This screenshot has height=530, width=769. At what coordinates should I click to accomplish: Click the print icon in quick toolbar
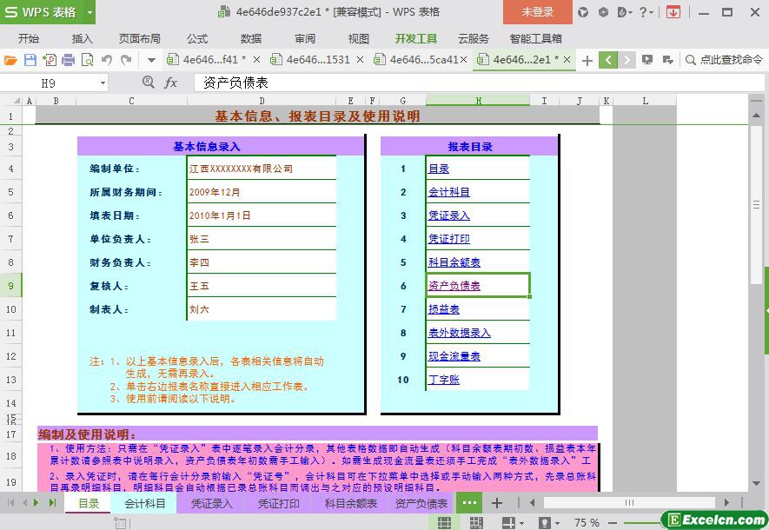click(x=68, y=60)
